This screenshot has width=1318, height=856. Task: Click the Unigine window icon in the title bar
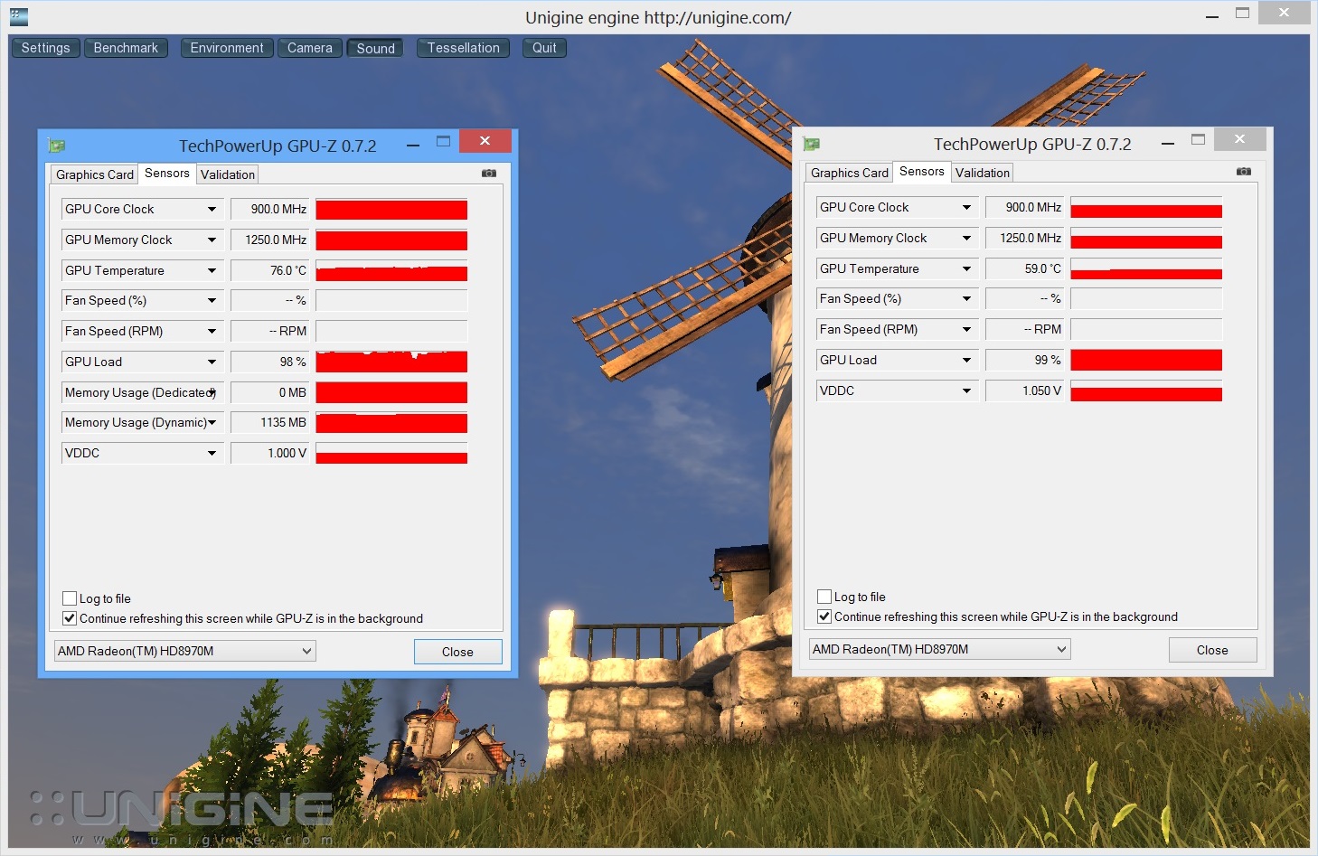pyautogui.click(x=18, y=16)
